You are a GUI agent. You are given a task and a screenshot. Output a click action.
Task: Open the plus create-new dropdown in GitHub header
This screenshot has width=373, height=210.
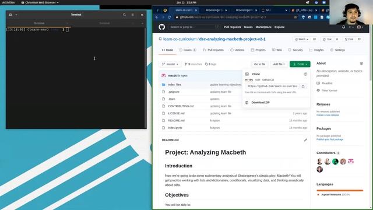[351, 27]
